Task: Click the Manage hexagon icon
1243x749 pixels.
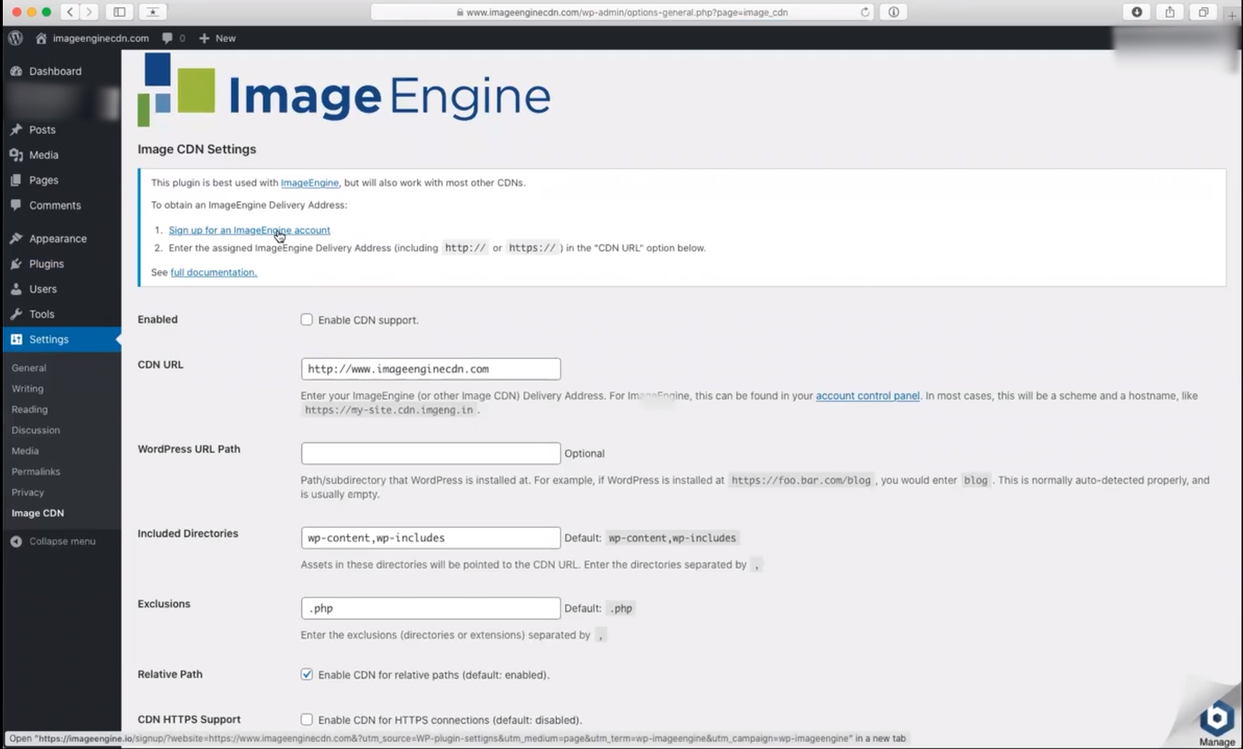Action: (x=1217, y=717)
